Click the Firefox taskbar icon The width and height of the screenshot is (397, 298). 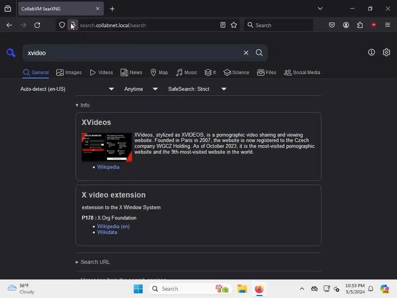259,289
